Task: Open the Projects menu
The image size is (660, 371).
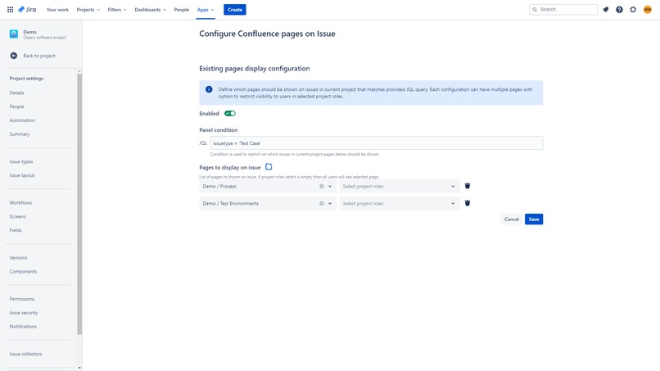Action: coord(88,9)
